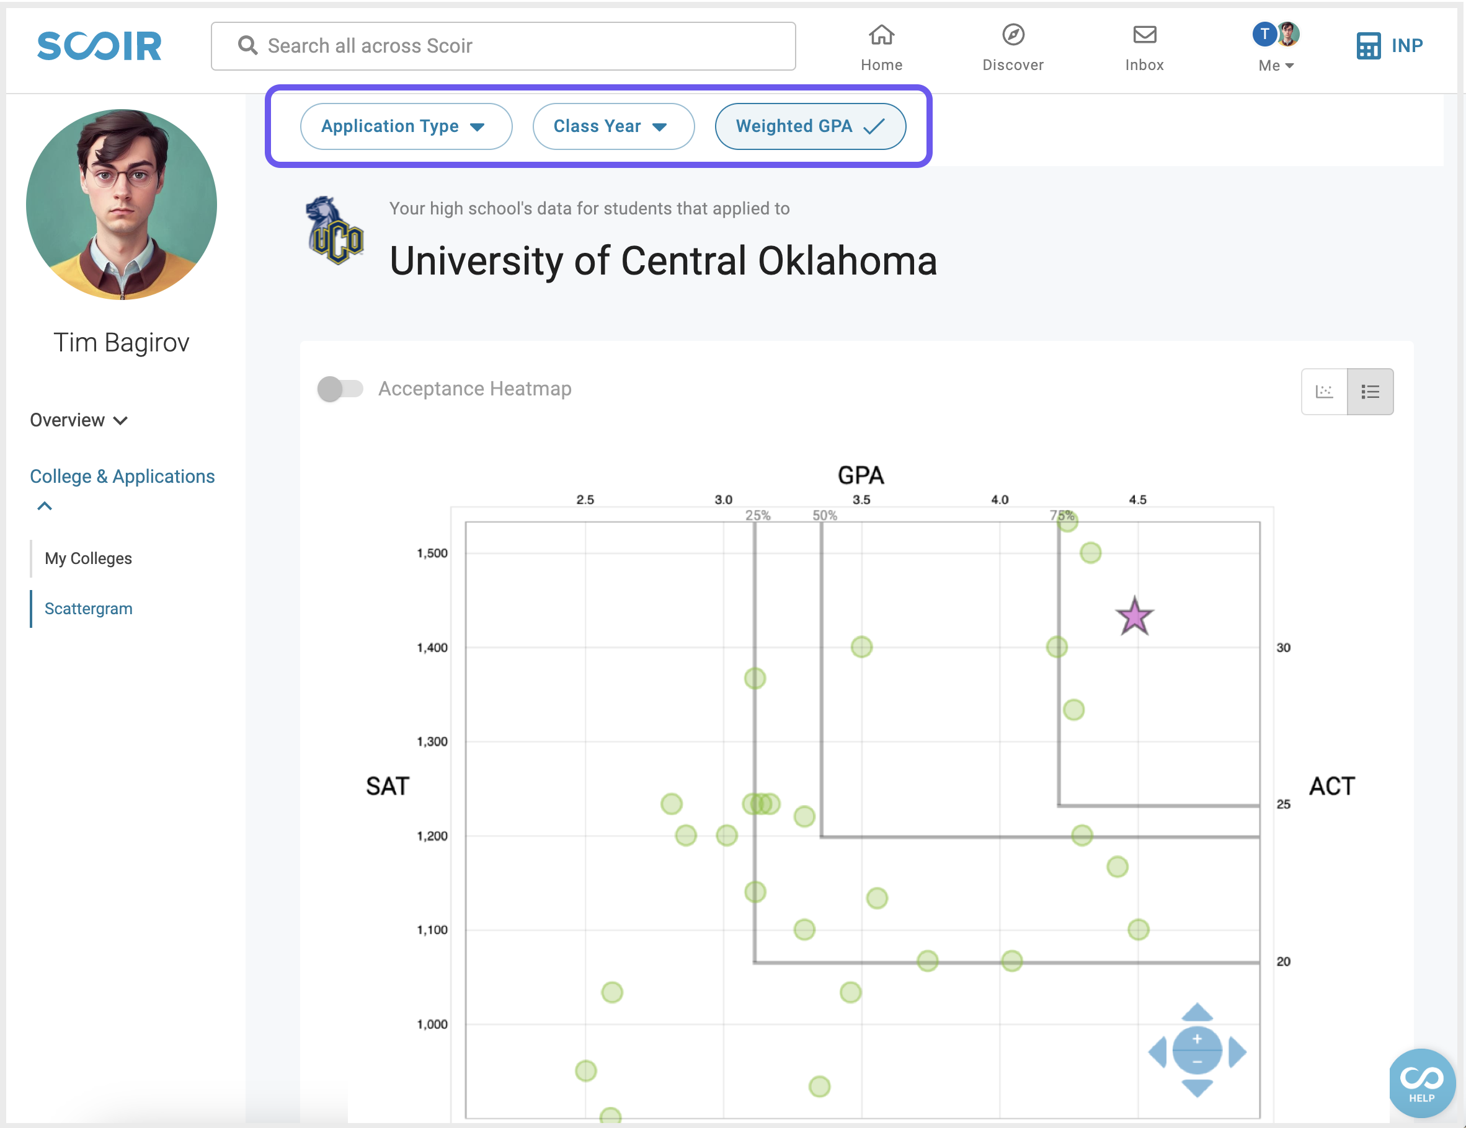
Task: Switch to list view
Action: pyautogui.click(x=1370, y=391)
